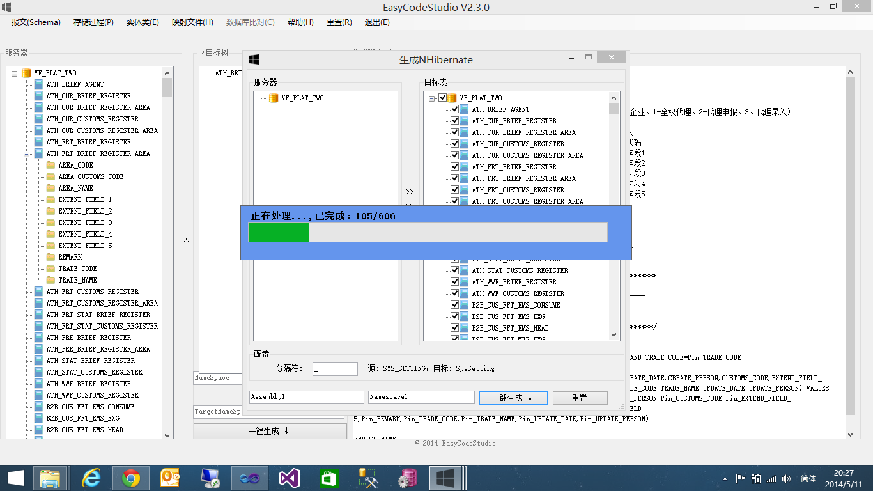
Task: Toggle the ATH_CUR_CUSTOMS_REGISTER_AREA checkbox
Action: tap(455, 155)
